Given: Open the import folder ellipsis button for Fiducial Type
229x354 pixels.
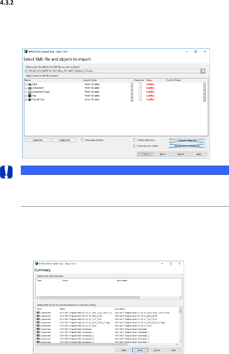Looking at the screenshot, I should (x=132, y=100).
